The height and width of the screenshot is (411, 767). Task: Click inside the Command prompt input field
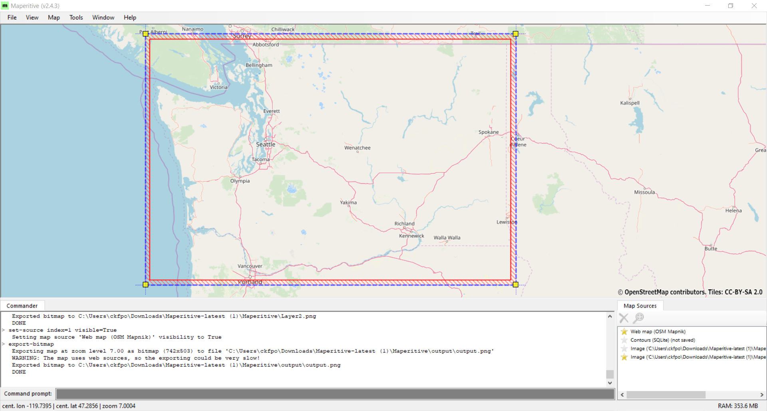pos(335,394)
